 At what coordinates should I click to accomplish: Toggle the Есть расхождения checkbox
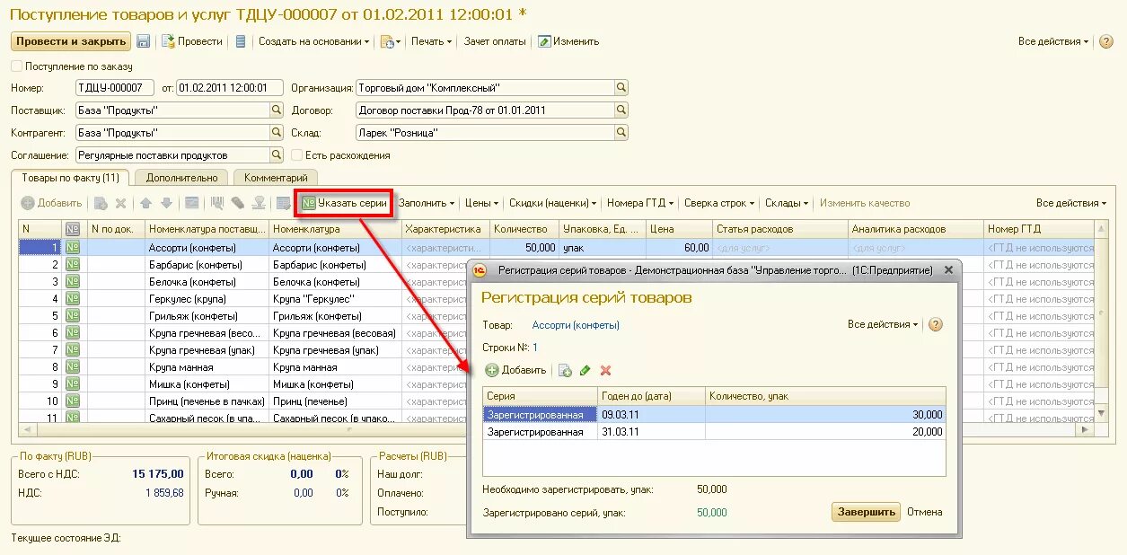(x=296, y=155)
